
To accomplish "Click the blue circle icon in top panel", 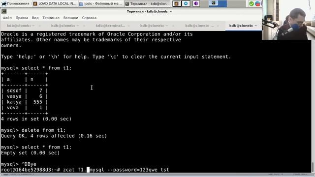I will tap(186, 3).
